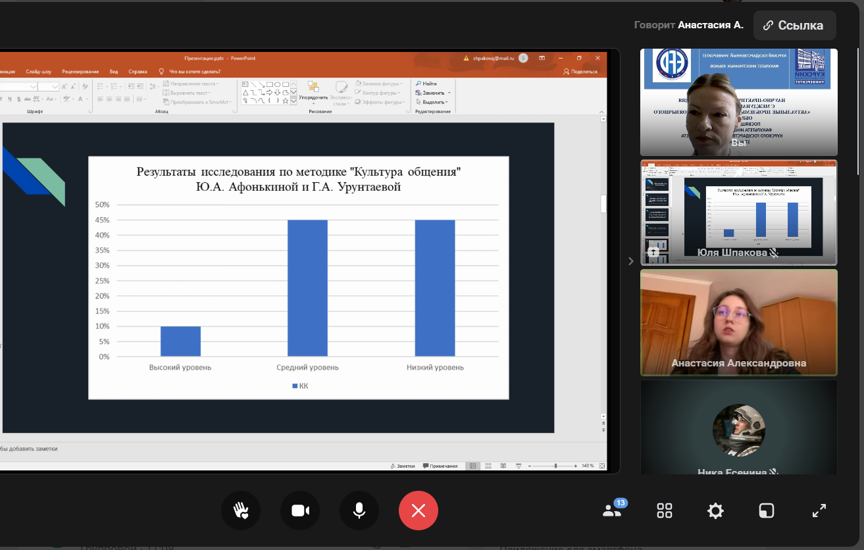Switch to grid layout view
The image size is (864, 550).
[x=665, y=511]
